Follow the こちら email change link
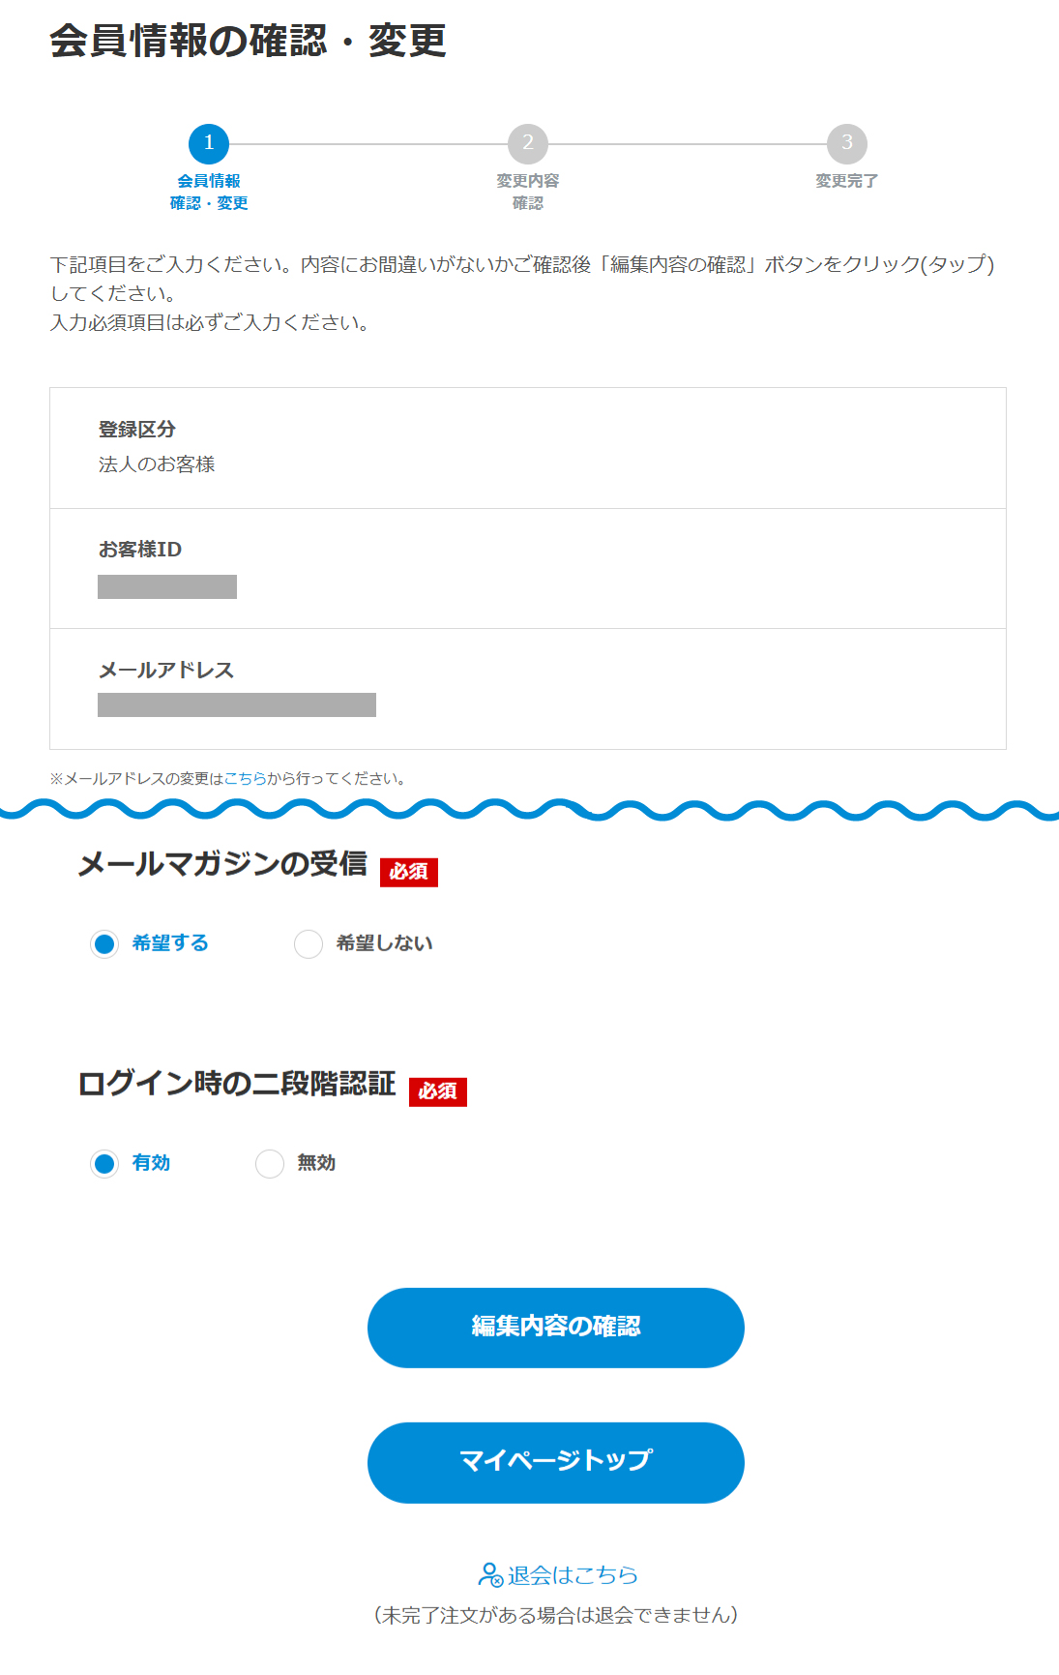 point(246,779)
